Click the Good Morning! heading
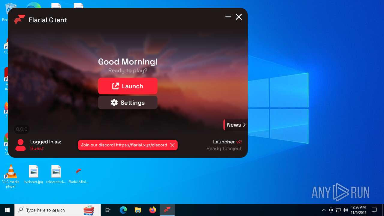 point(128,62)
